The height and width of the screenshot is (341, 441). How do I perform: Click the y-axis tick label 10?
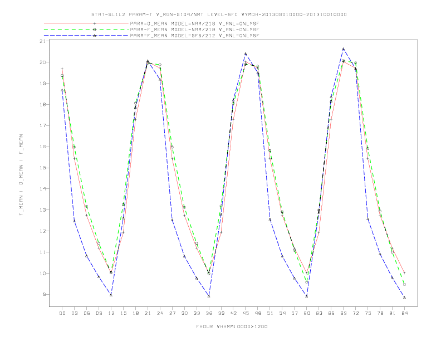click(42, 273)
